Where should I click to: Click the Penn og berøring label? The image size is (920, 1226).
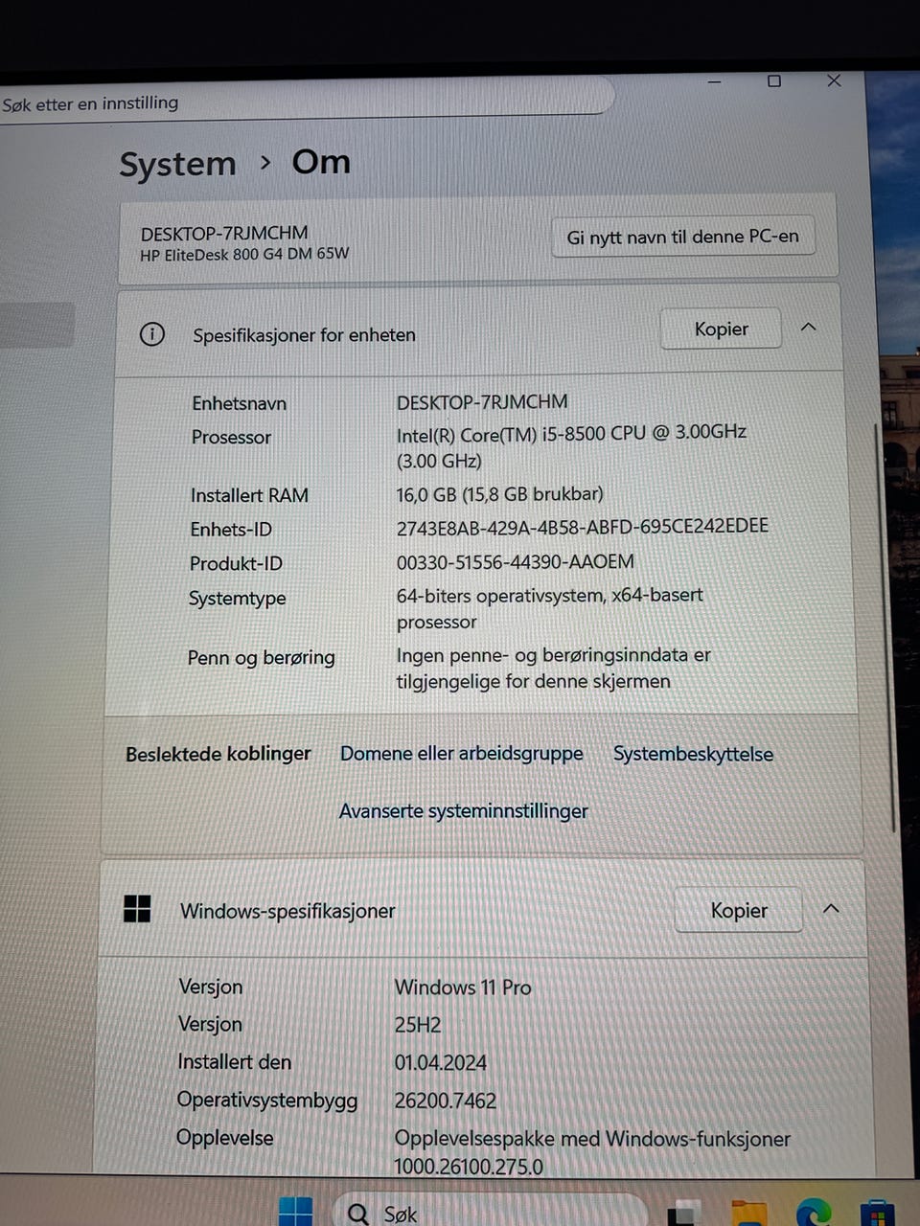[262, 658]
